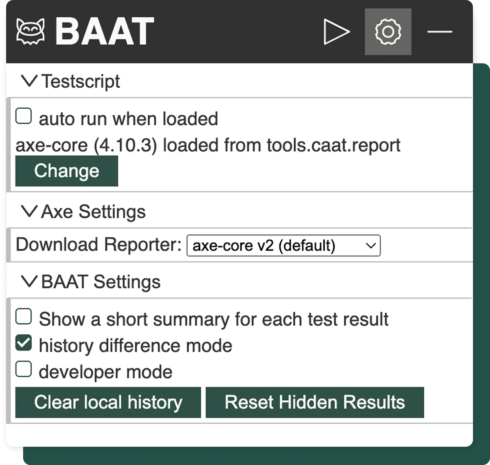Screen dimensions: 490x465
Task: Enable auto run when loaded checkbox
Action: tap(24, 116)
